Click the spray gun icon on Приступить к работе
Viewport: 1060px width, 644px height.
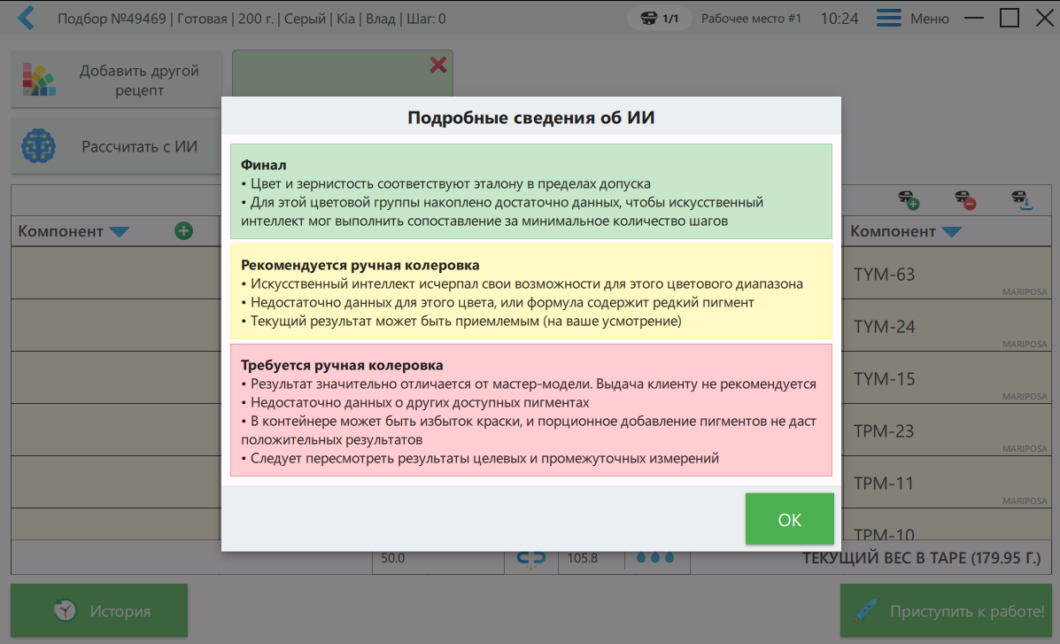point(865,610)
